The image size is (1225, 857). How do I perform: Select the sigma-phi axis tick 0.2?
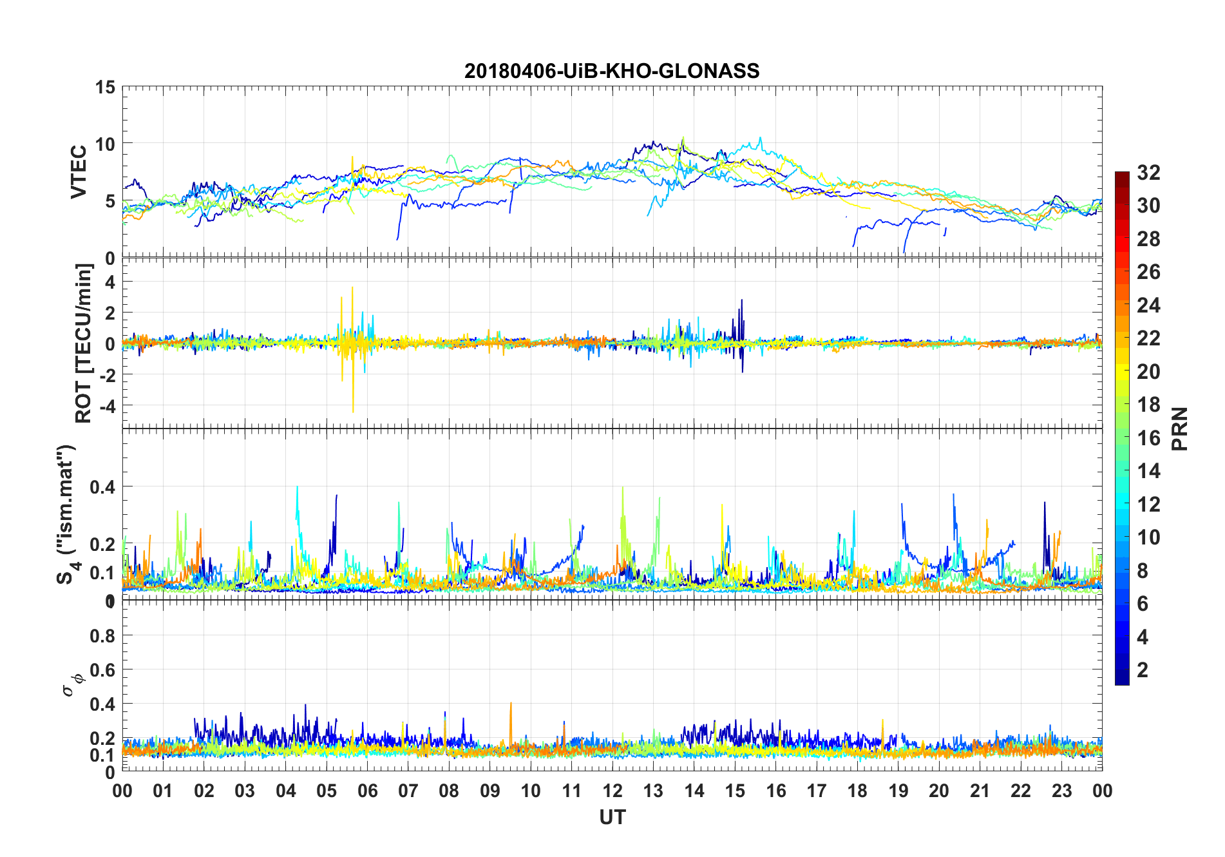pos(103,738)
